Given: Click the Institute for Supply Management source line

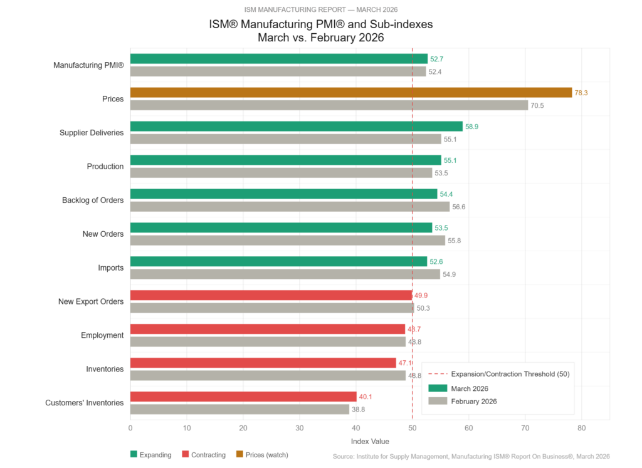Looking at the screenshot, I should (471, 457).
